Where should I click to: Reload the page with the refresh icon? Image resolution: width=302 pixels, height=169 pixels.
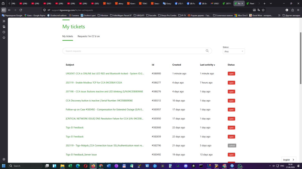pyautogui.click(x=21, y=10)
